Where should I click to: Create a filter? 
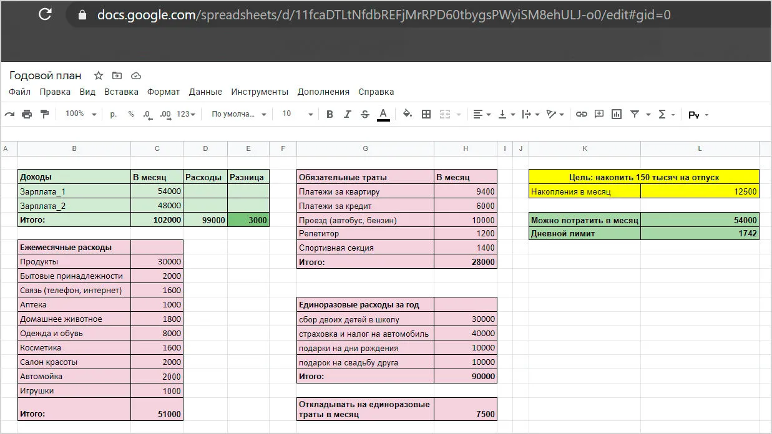point(635,114)
